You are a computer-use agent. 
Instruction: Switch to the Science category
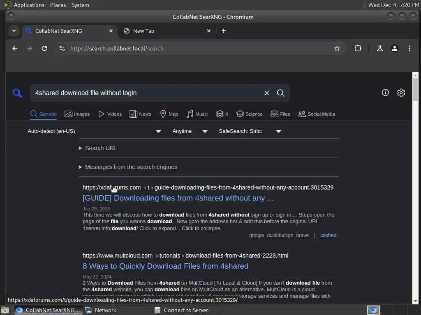(x=249, y=114)
